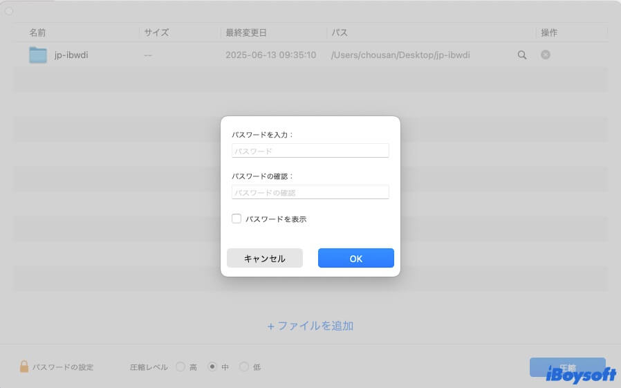Sort by the サイズ column header
This screenshot has width=621, height=388.
(156, 33)
